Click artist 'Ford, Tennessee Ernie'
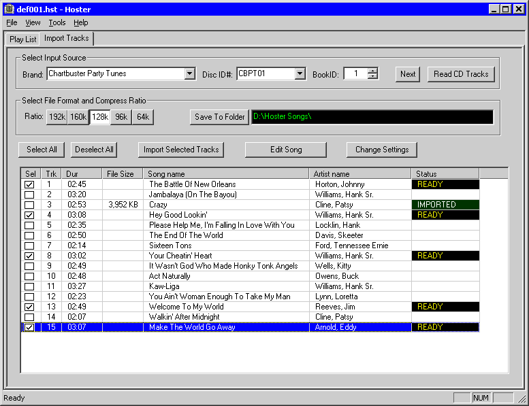Viewport: 529px width, 406px height. (x=351, y=246)
